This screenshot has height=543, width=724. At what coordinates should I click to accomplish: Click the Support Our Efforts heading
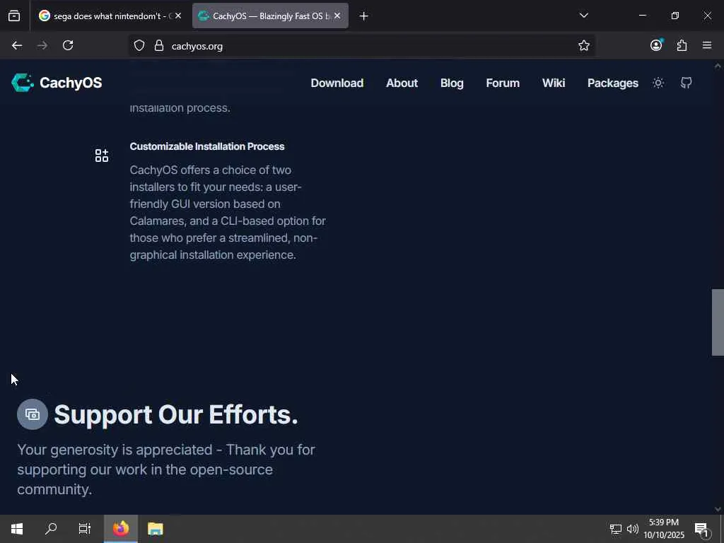click(176, 414)
